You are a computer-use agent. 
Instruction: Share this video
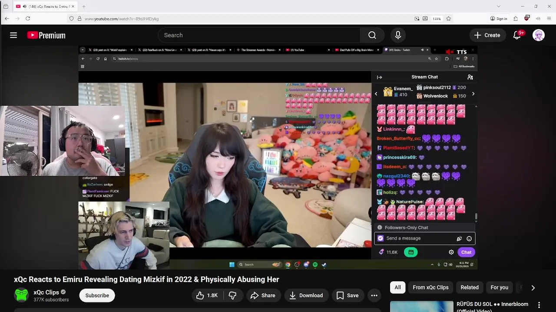[263, 296]
